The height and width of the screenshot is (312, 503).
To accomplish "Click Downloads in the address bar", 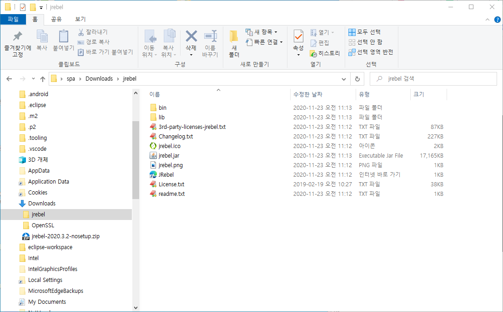I will (x=99, y=79).
